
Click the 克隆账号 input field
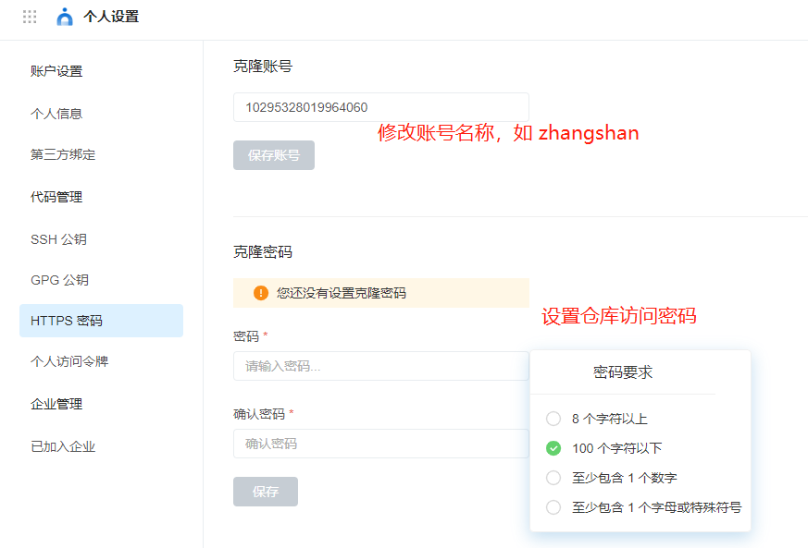click(380, 107)
